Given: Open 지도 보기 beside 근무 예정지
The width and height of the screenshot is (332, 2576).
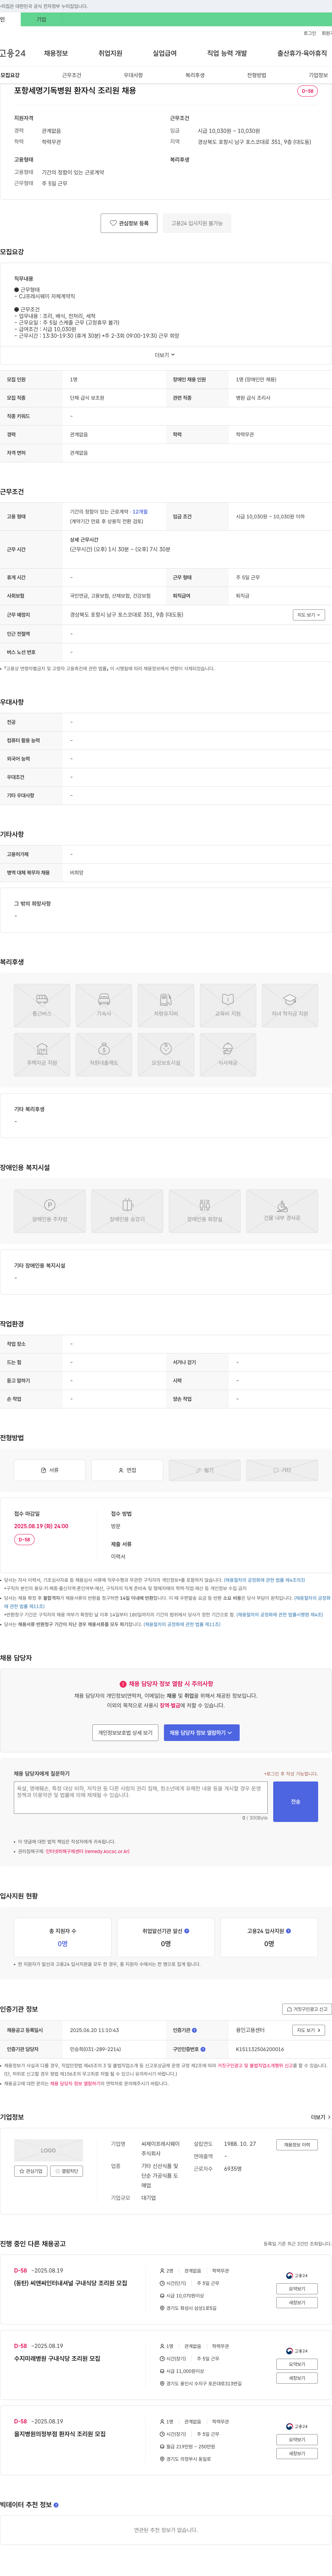Looking at the screenshot, I should coord(308,615).
